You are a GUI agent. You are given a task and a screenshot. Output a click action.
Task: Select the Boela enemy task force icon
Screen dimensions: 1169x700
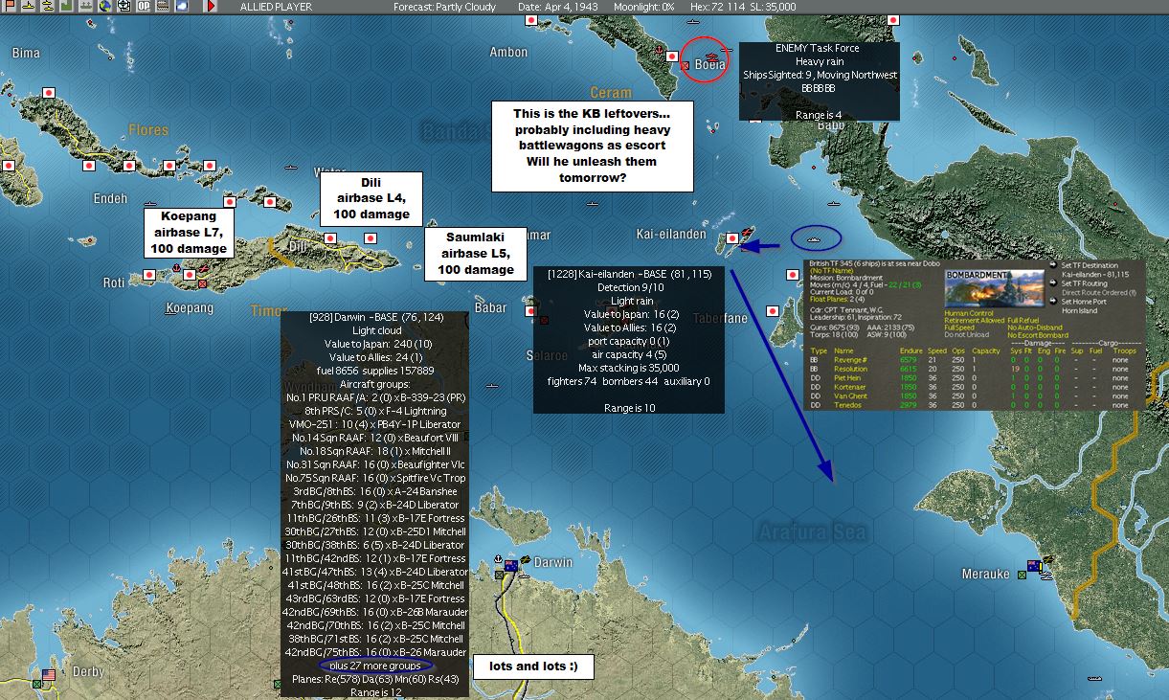click(710, 57)
